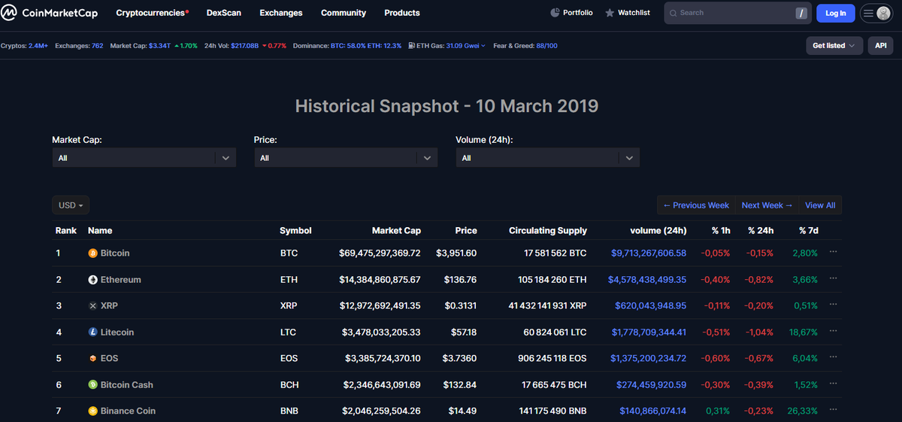Screen dimensions: 902x422
Task: Sort by the Price column header
Action: (466, 231)
